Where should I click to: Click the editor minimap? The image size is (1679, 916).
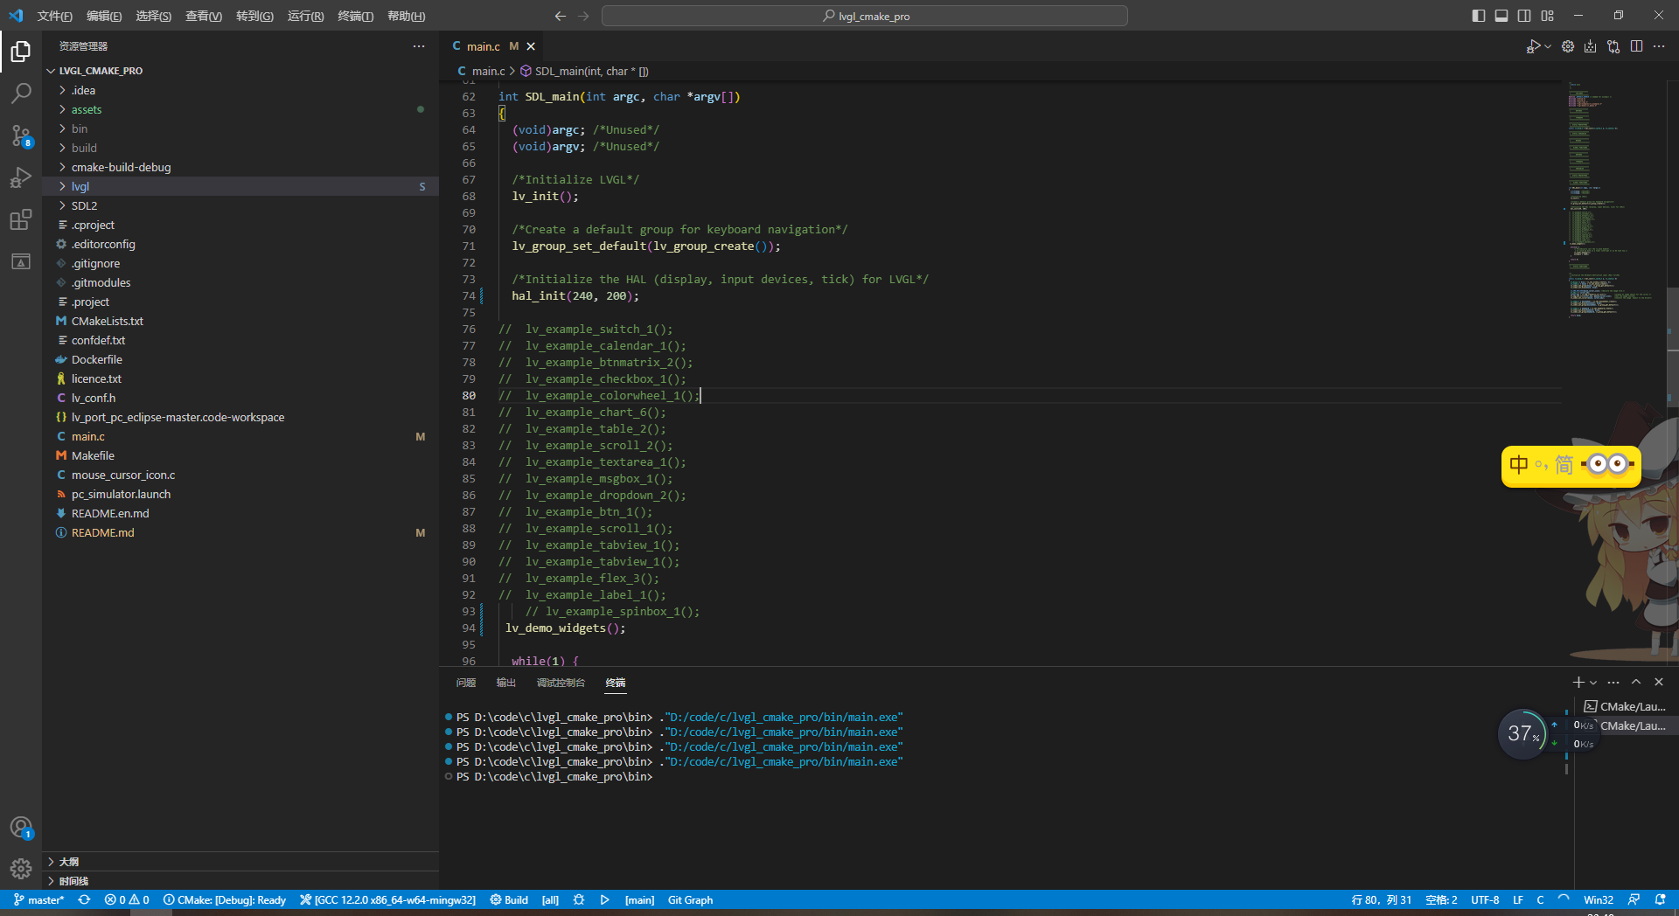[x=1613, y=201]
